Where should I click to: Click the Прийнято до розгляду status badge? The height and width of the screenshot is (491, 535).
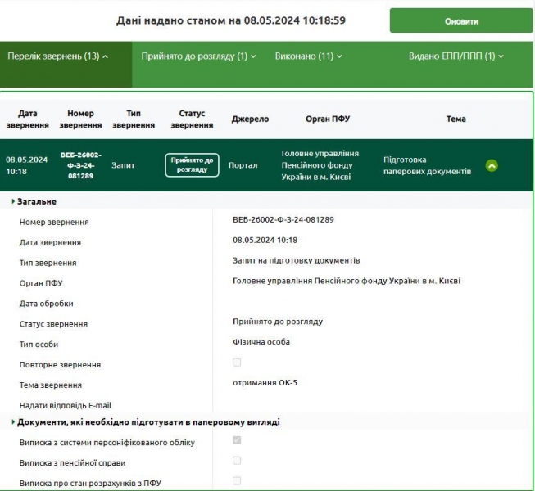(x=192, y=165)
